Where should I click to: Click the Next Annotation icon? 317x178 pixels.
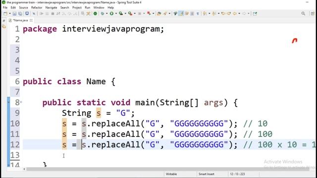[x=205, y=13]
